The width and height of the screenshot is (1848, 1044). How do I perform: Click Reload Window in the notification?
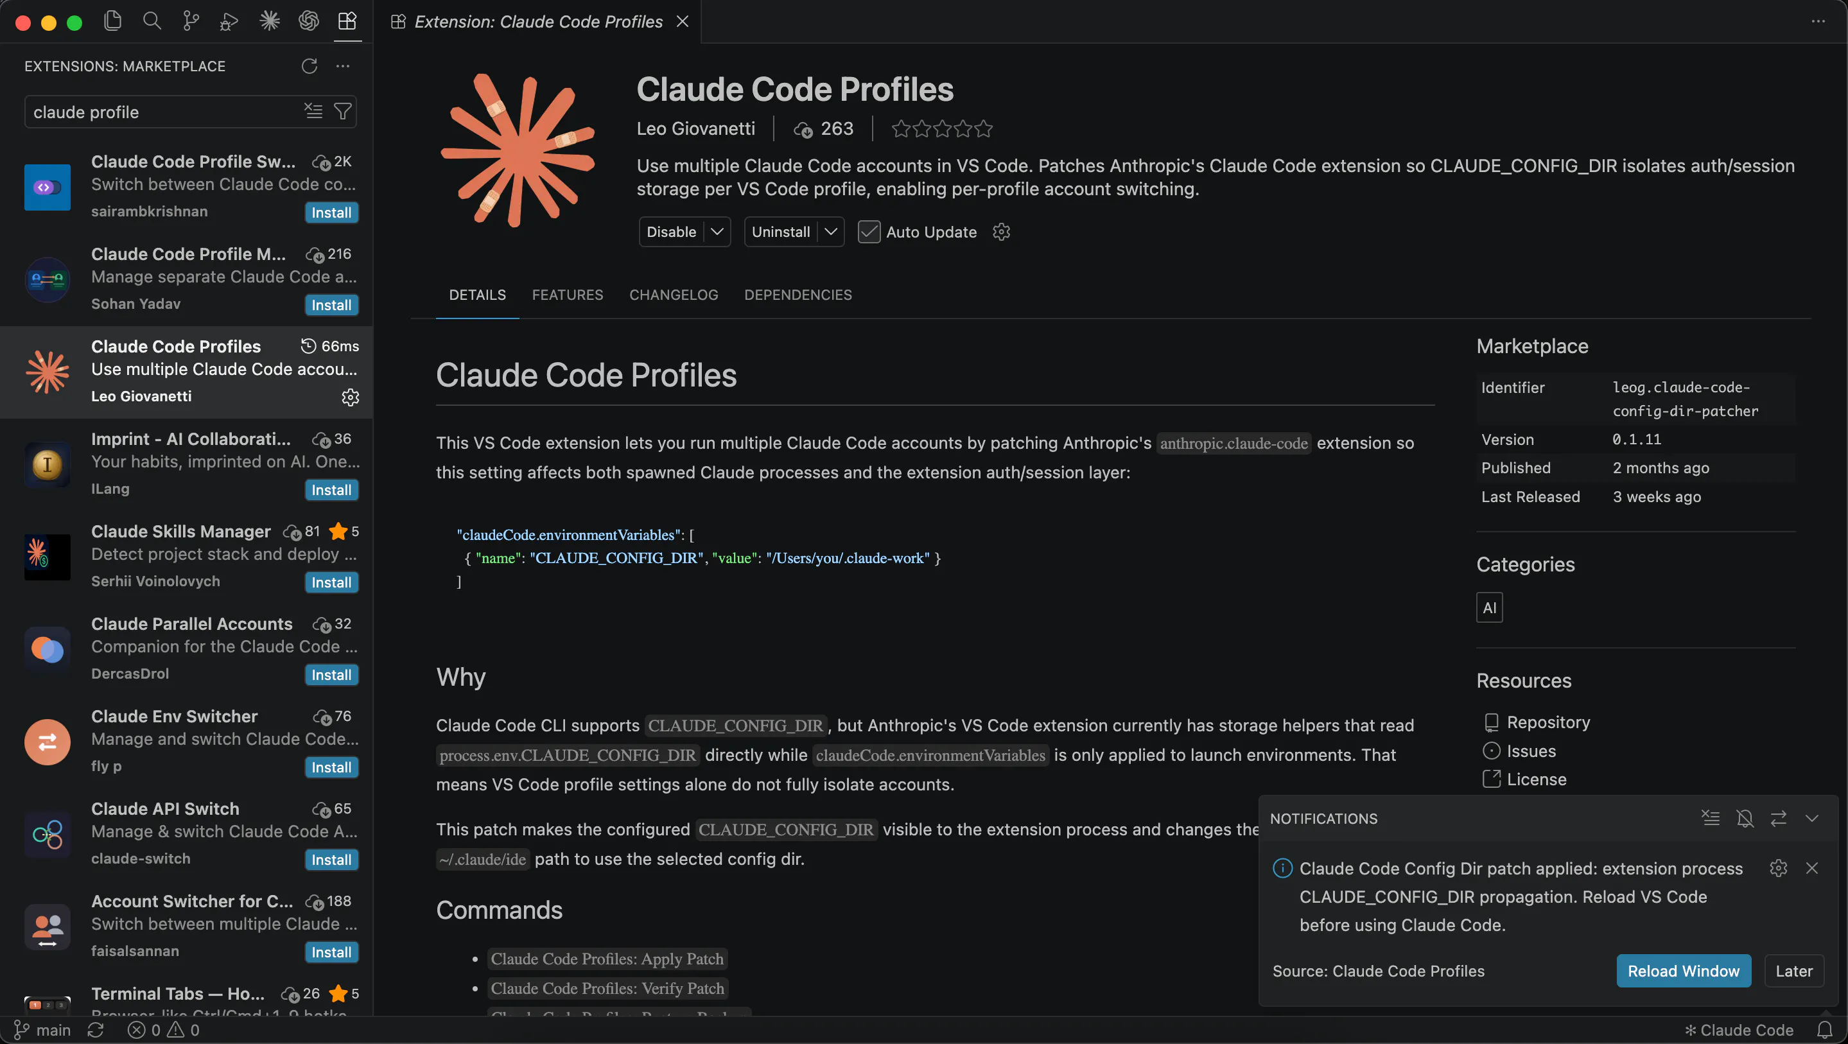tap(1683, 971)
